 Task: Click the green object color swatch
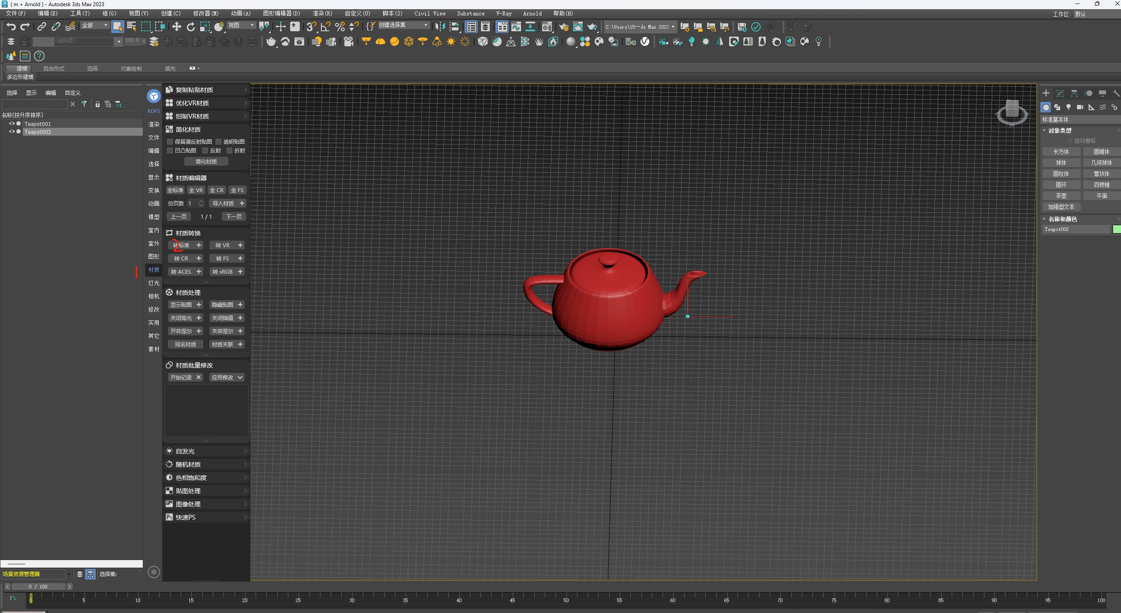pos(1116,229)
